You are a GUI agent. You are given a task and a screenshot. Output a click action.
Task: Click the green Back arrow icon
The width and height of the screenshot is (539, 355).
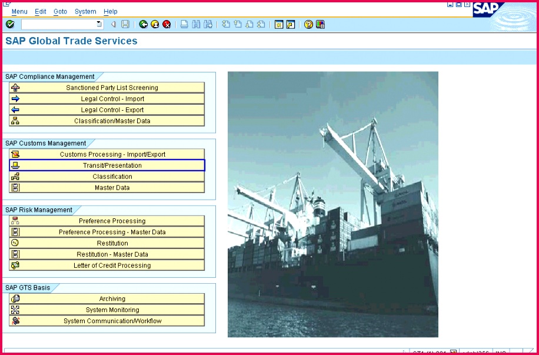[x=144, y=24]
